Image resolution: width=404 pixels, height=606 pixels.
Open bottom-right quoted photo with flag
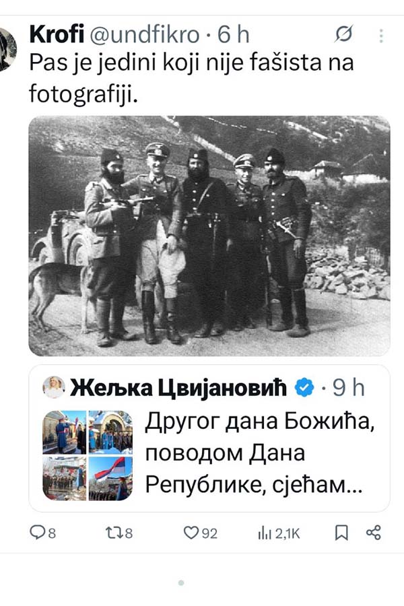coord(110,479)
